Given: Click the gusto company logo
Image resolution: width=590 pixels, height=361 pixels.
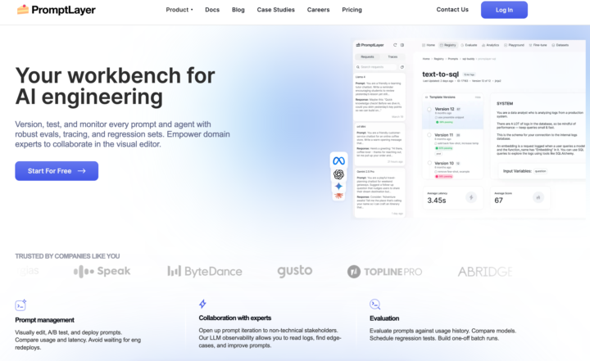Looking at the screenshot, I should [295, 271].
